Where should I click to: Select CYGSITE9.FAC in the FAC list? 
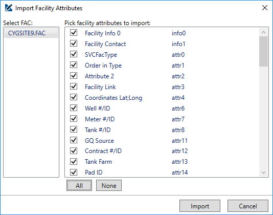[31, 33]
